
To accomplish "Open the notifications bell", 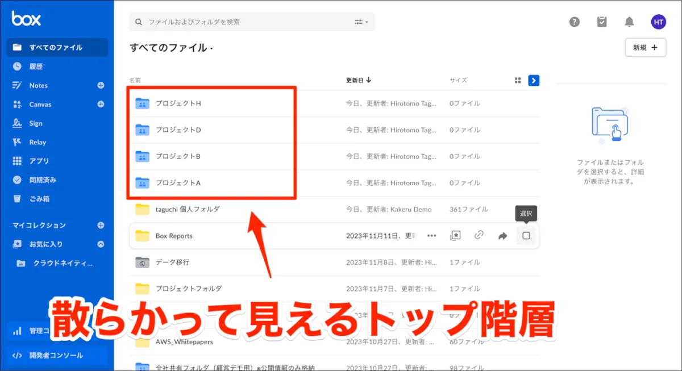I will pyautogui.click(x=629, y=22).
